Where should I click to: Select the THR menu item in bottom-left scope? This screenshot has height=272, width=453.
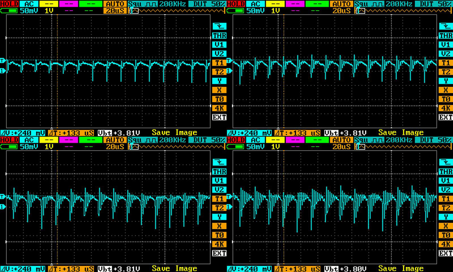(x=219, y=172)
